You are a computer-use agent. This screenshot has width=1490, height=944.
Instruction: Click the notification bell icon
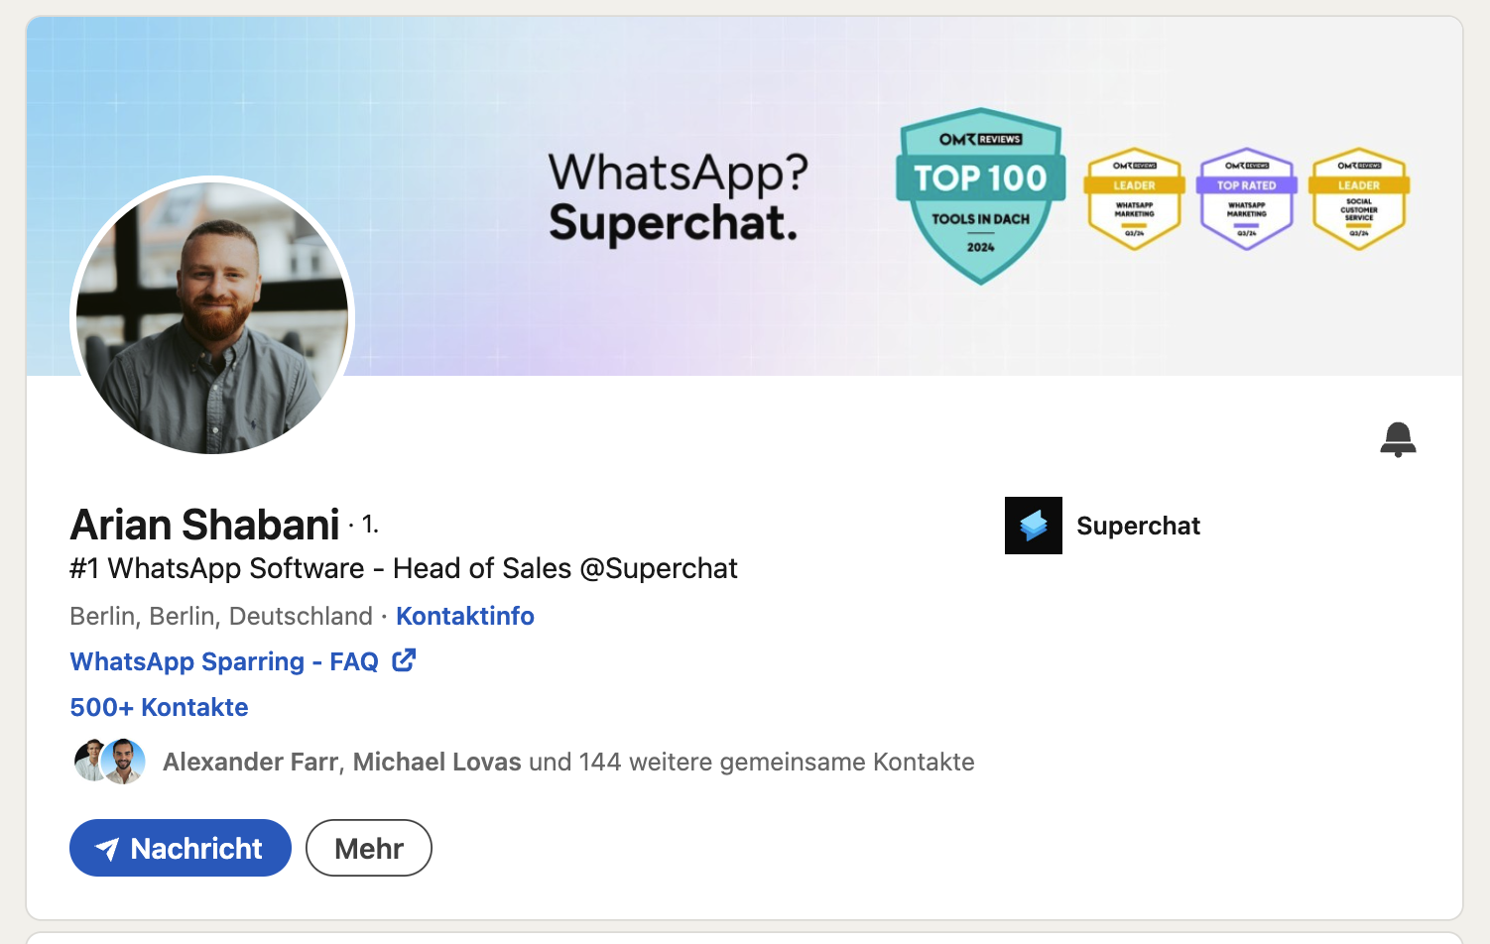pos(1398,439)
